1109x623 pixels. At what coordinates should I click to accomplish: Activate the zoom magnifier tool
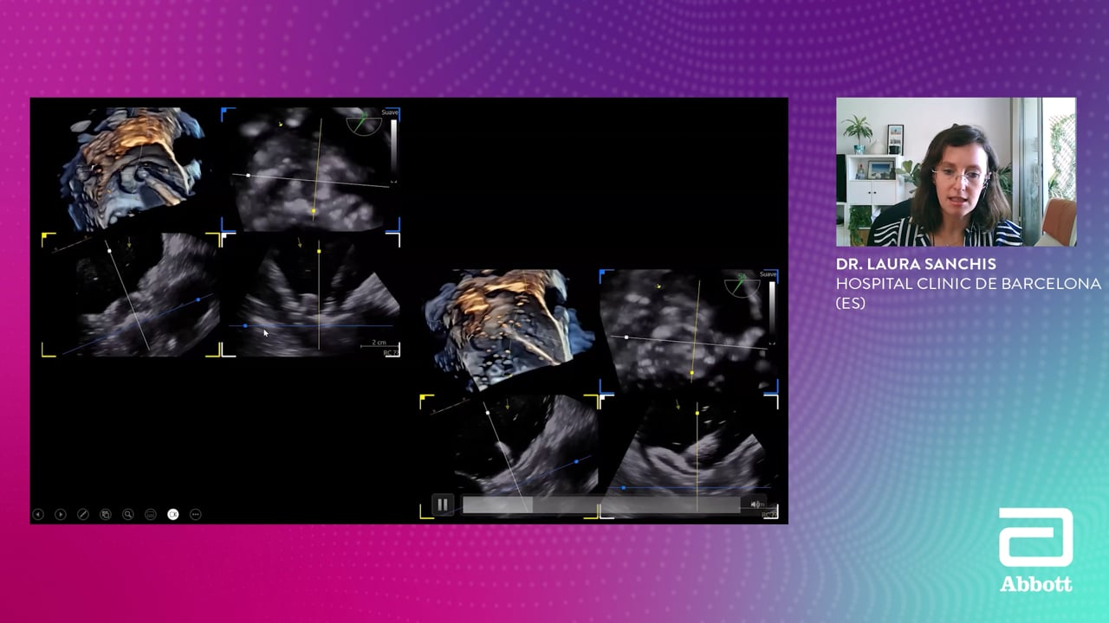coord(128,514)
